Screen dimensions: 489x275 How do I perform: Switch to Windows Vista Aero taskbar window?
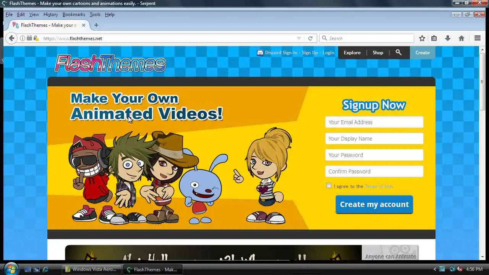(92, 269)
